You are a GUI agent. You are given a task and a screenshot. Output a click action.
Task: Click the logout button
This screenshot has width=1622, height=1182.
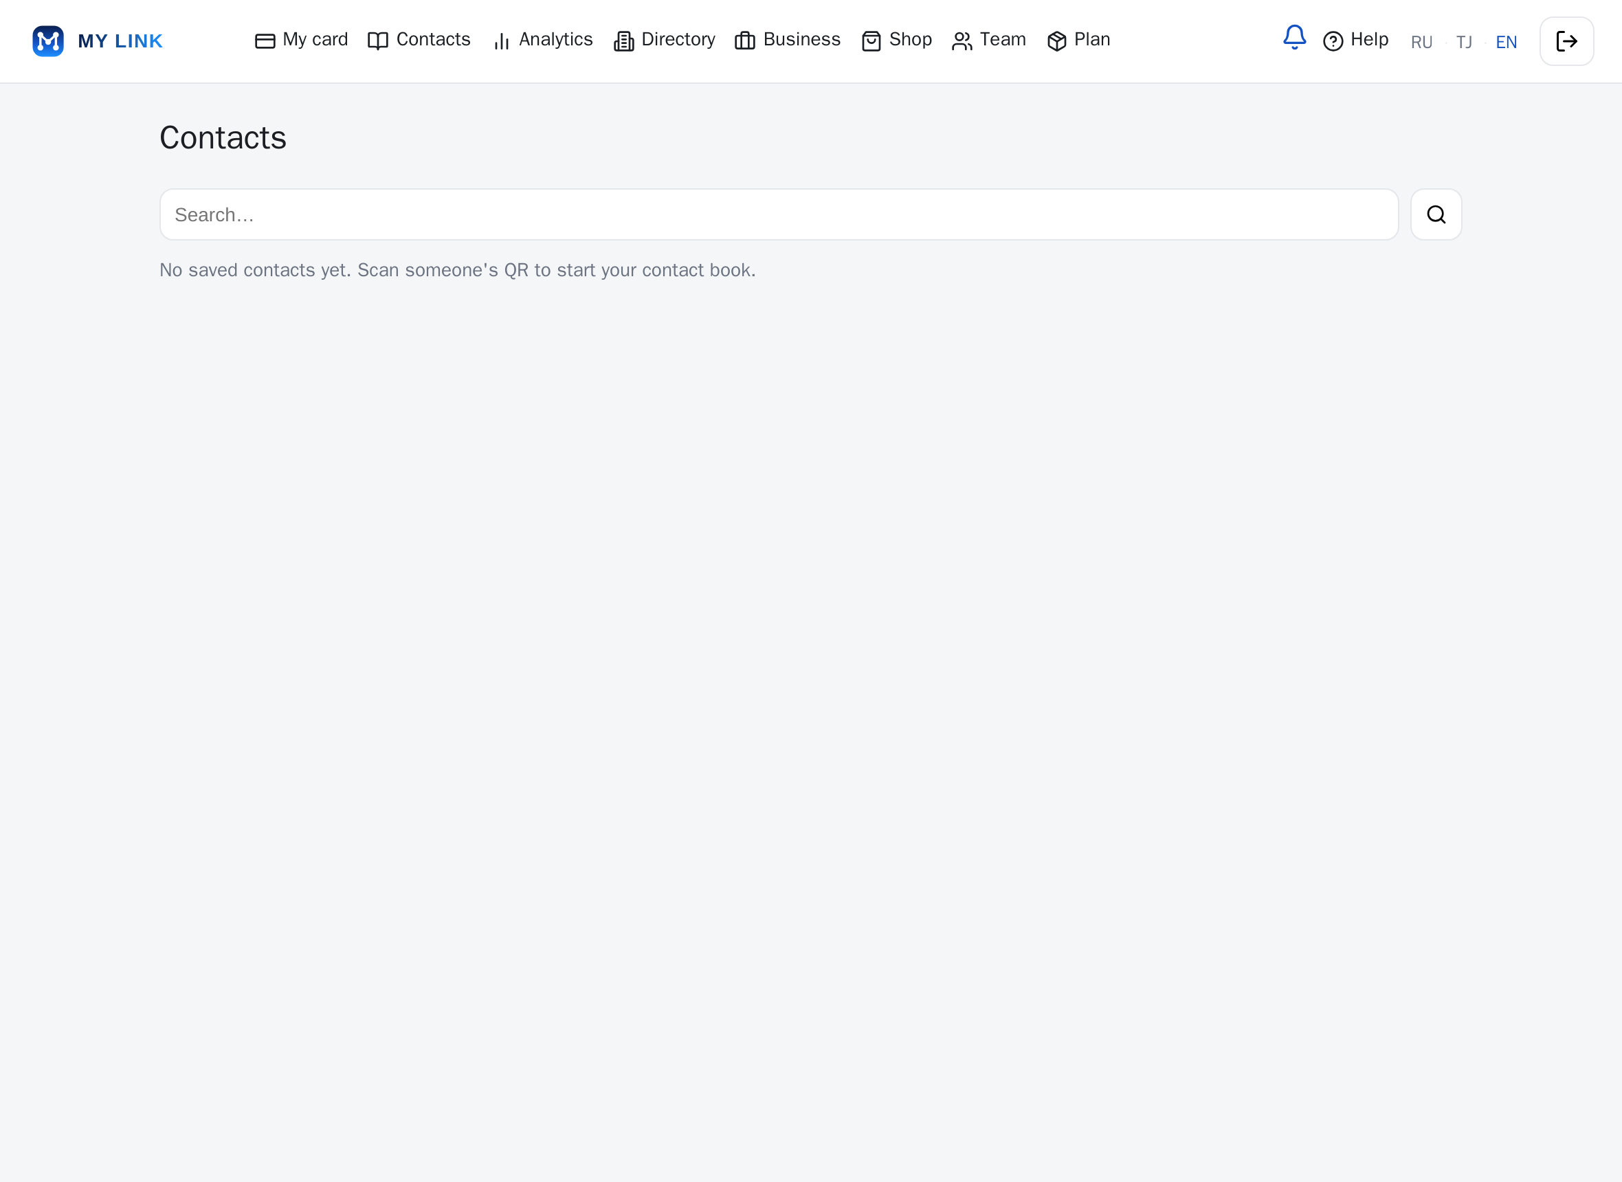pos(1566,41)
